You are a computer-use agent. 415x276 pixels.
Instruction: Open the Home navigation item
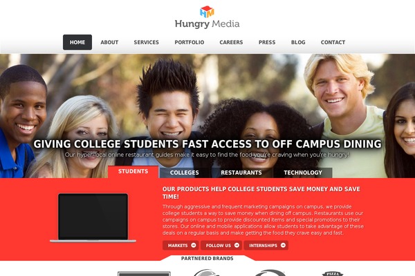pos(77,42)
